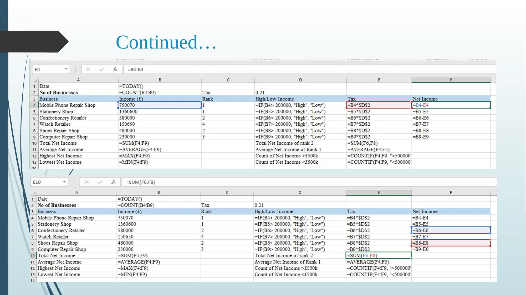Image resolution: width=526 pixels, height=295 pixels.
Task: Click =SUM(F4:F9) cell in upper sheet
Action: [x=160, y=143]
